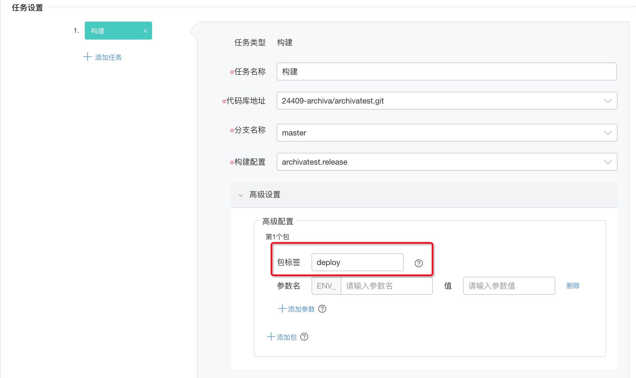Remove the 构建 task with its X icon
Image resolution: width=636 pixels, height=378 pixels.
(145, 31)
